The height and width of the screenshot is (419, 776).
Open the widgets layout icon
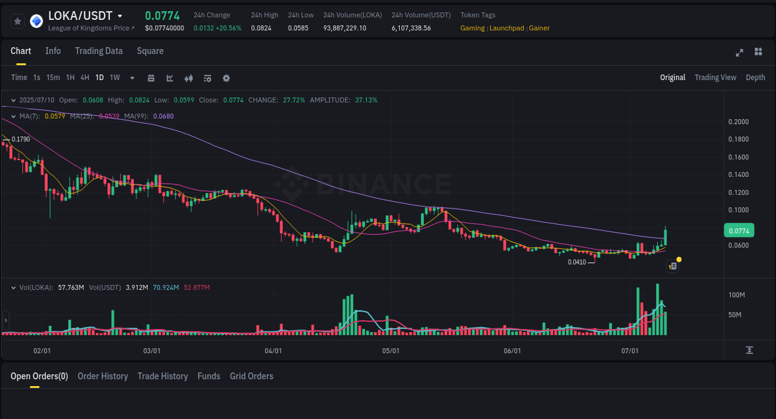[x=758, y=53]
